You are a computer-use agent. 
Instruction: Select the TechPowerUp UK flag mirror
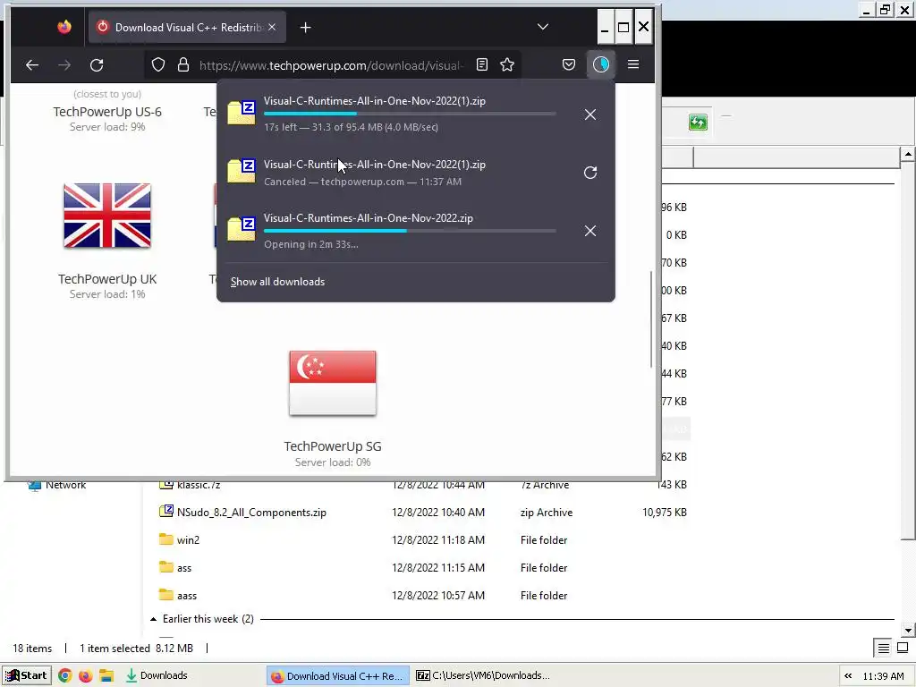[107, 216]
